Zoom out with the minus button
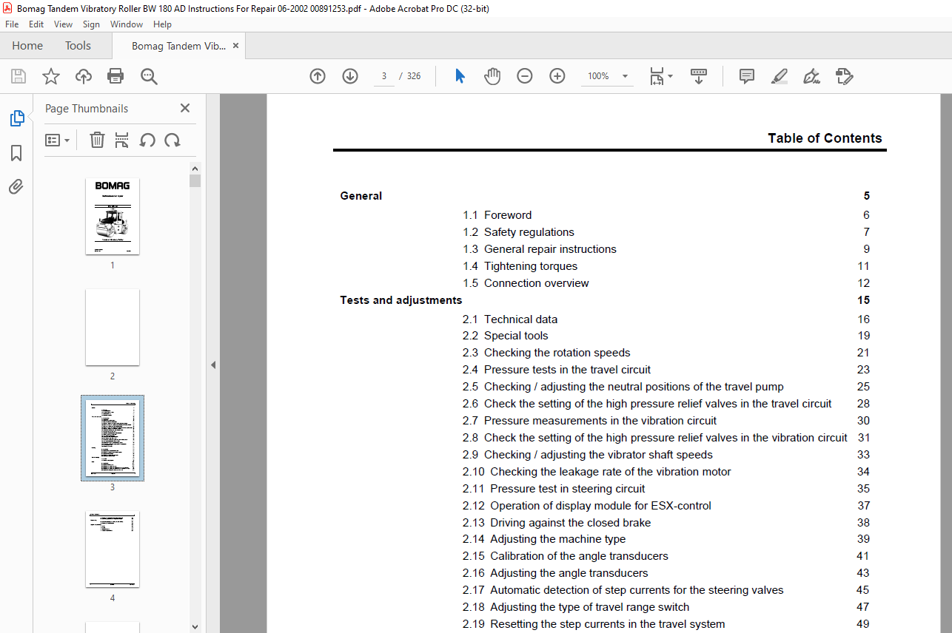The image size is (952, 633). (525, 76)
